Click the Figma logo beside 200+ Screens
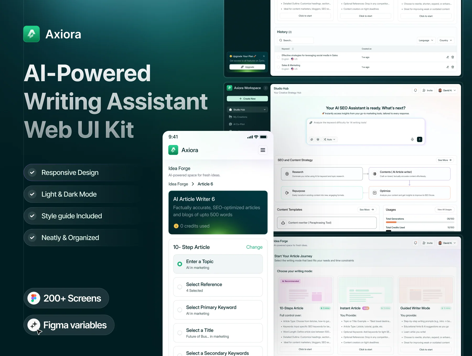The width and height of the screenshot is (472, 356). 34,298
